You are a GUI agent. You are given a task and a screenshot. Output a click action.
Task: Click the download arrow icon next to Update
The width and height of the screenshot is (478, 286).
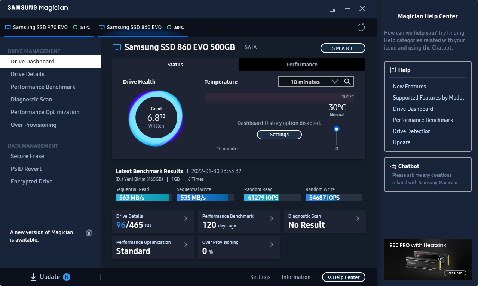33,277
